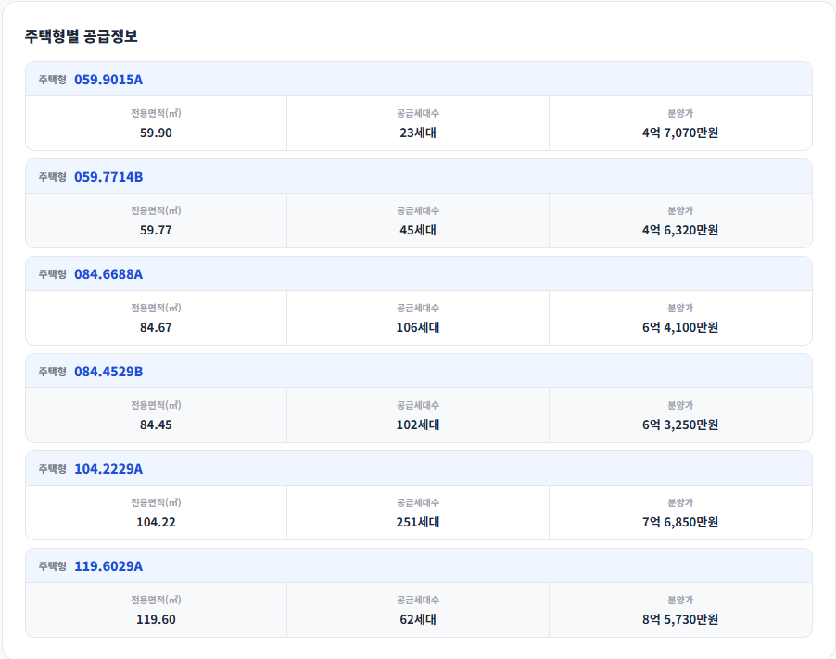This screenshot has height=659, width=836.
Task: Click supply count 251세대
Action: pos(418,522)
